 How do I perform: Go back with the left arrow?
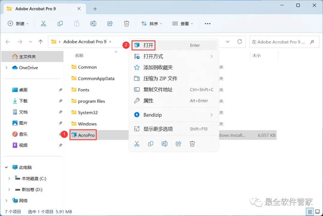(x=8, y=42)
